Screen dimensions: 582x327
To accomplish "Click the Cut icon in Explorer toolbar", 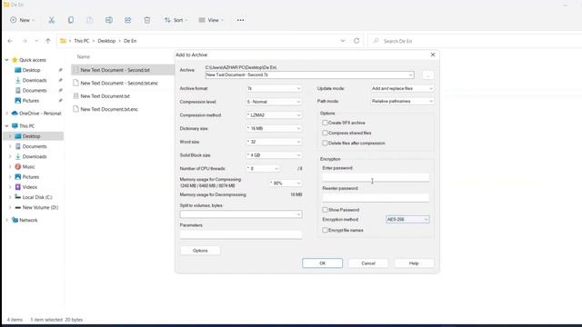I will pos(52,20).
